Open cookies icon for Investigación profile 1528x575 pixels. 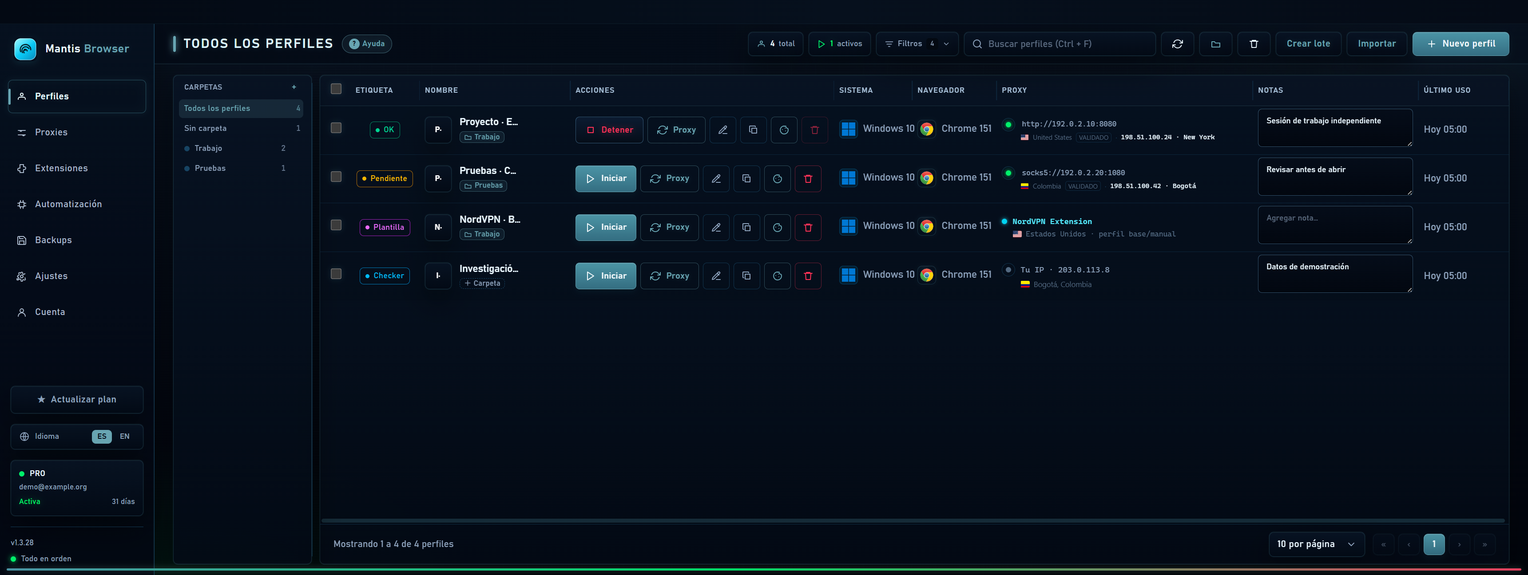tap(778, 276)
